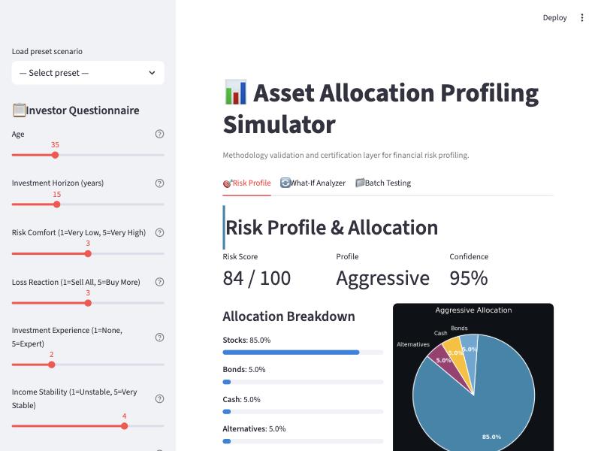This screenshot has width=601, height=451.
Task: Click the Investment Experience help icon
Action: point(159,337)
